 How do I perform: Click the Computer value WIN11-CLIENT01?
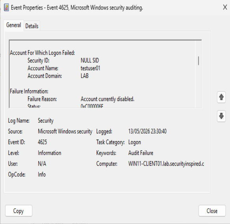[x=166, y=164]
